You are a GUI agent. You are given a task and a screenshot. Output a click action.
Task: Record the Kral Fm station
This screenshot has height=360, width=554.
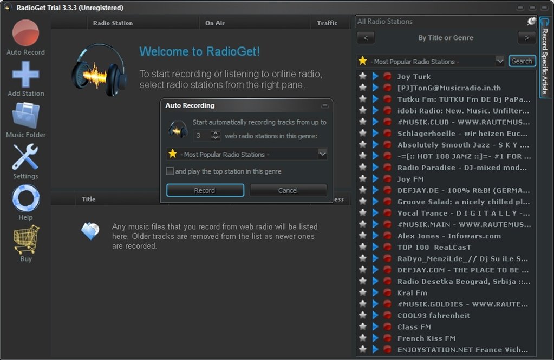(387, 292)
